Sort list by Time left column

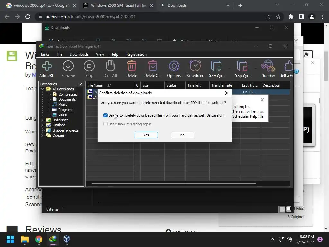click(x=198, y=85)
